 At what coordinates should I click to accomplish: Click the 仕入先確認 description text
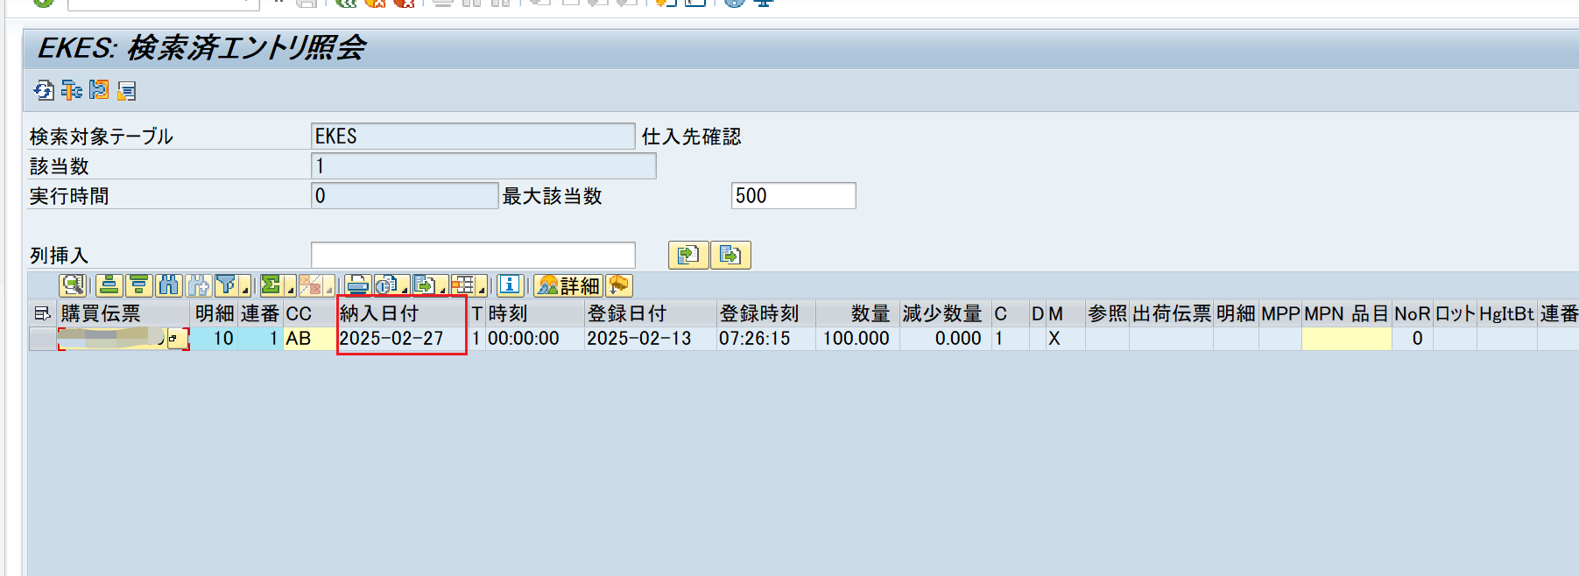click(692, 137)
